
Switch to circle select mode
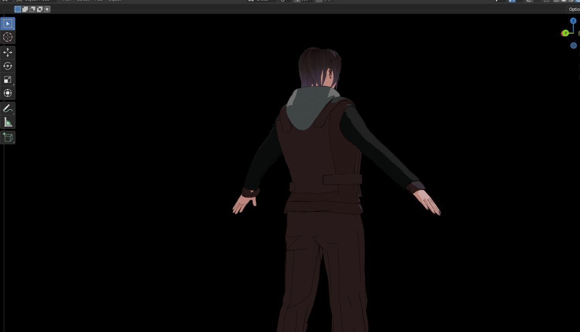[32, 9]
